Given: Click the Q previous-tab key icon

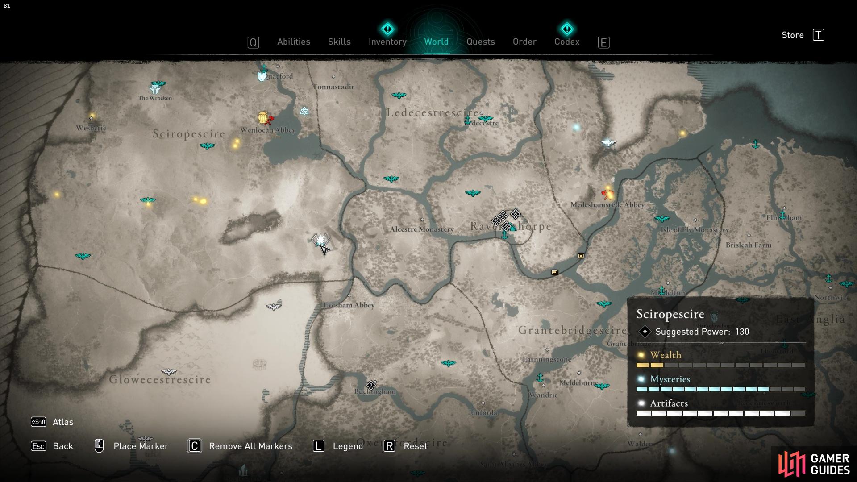Looking at the screenshot, I should click(253, 42).
